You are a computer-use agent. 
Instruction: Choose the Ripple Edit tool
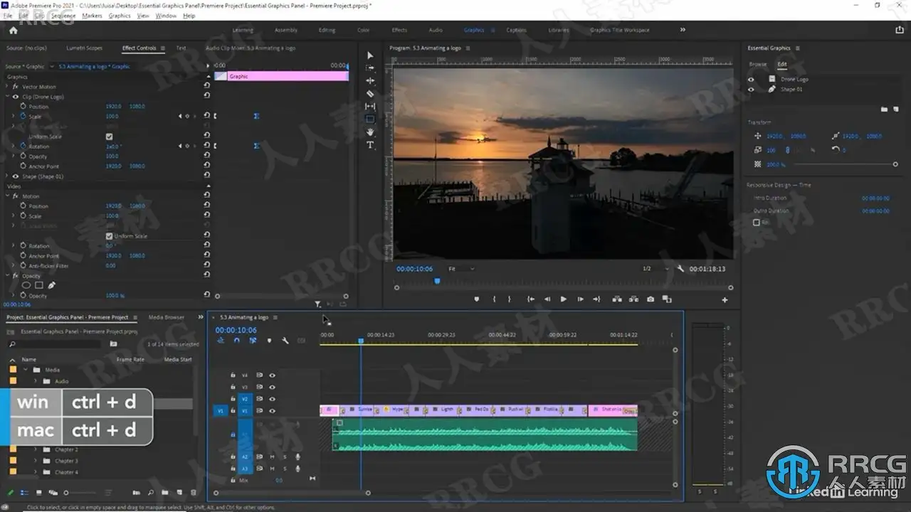(370, 80)
